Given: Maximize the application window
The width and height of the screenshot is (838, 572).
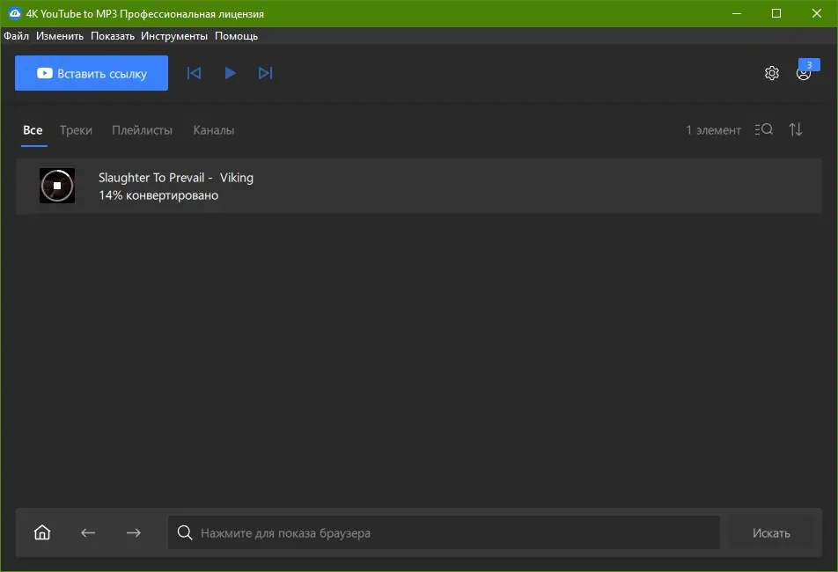Looking at the screenshot, I should (776, 13).
